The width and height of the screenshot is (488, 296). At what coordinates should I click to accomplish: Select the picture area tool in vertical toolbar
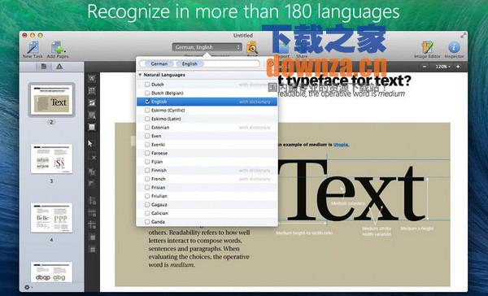(91, 102)
